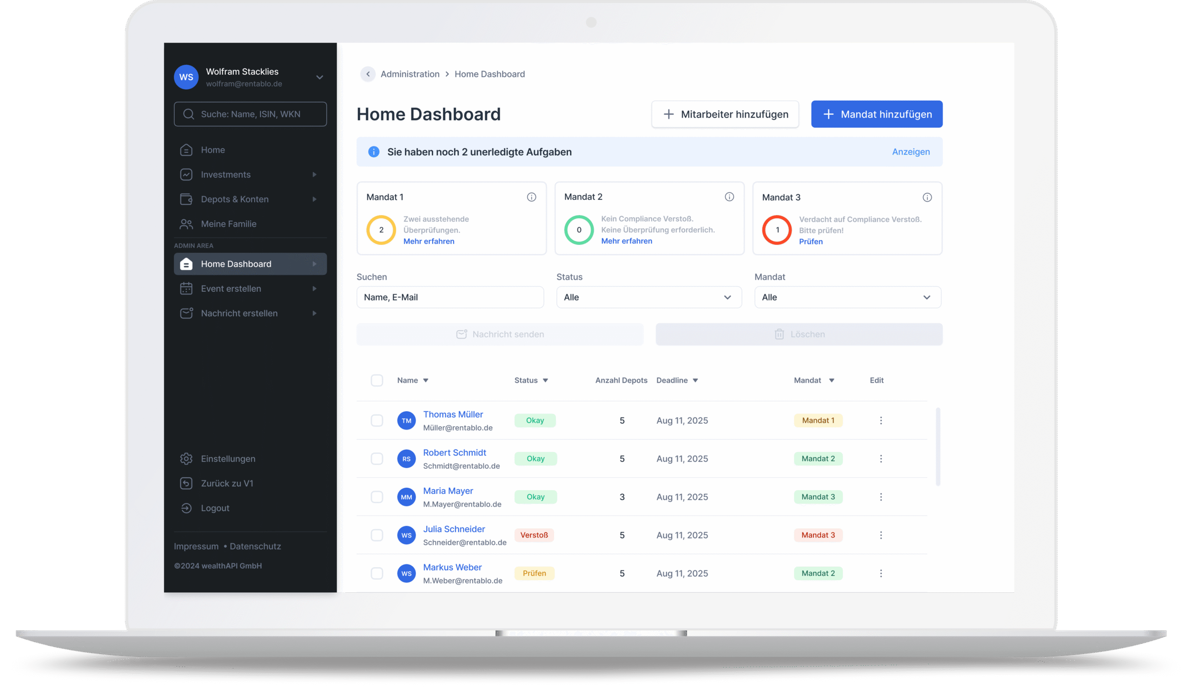Open the Mandat filter dropdown
The height and width of the screenshot is (688, 1190).
click(847, 297)
